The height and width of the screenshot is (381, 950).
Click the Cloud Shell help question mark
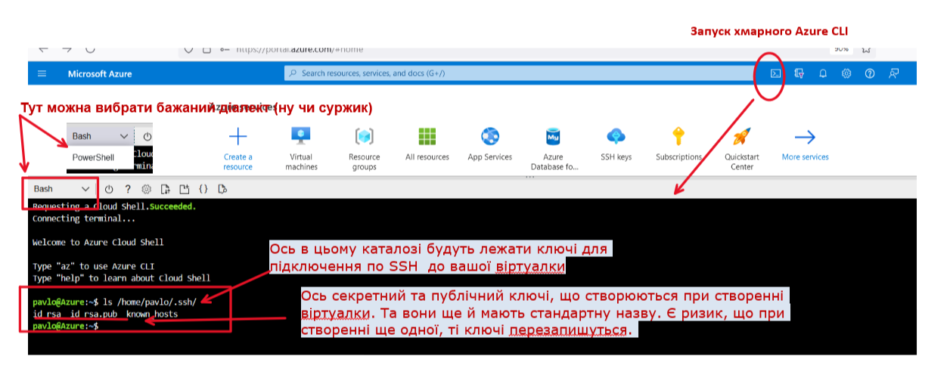point(128,189)
